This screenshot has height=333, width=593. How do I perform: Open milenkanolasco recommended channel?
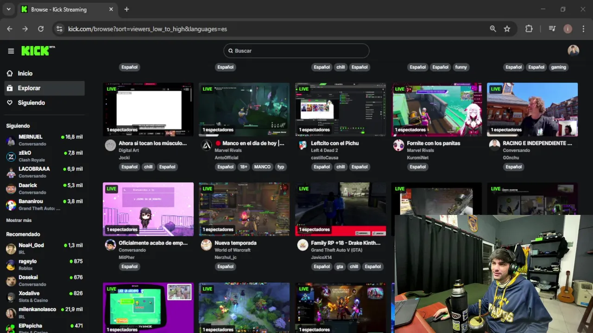coord(44,312)
